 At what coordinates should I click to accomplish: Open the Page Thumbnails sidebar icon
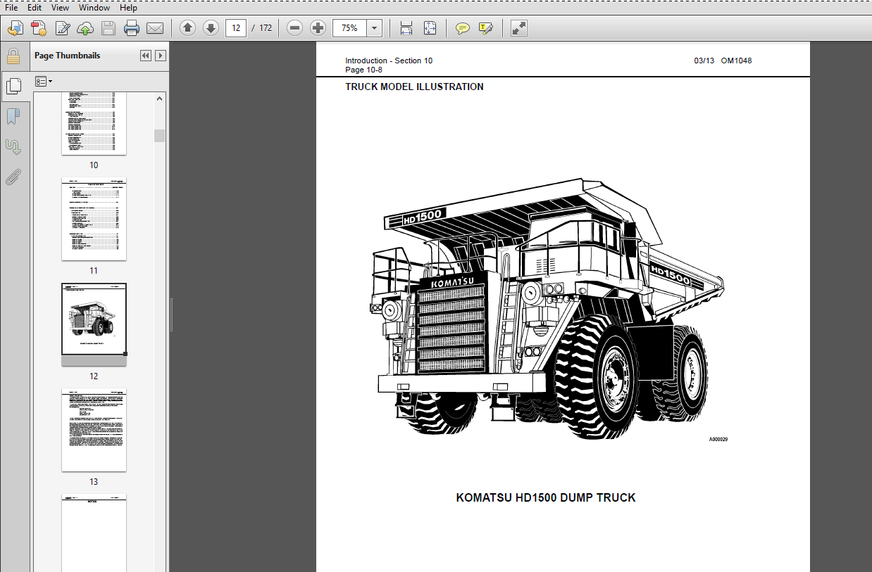(13, 86)
